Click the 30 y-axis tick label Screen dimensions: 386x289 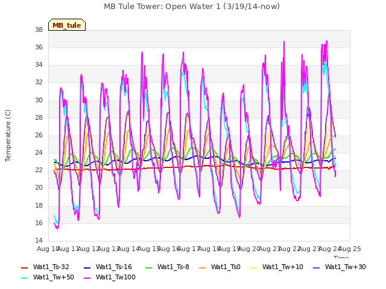click(x=39, y=100)
